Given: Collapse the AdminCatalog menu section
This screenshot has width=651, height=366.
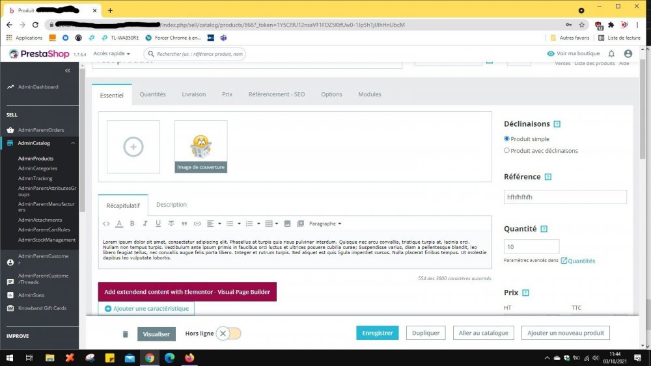Looking at the screenshot, I should pyautogui.click(x=73, y=143).
